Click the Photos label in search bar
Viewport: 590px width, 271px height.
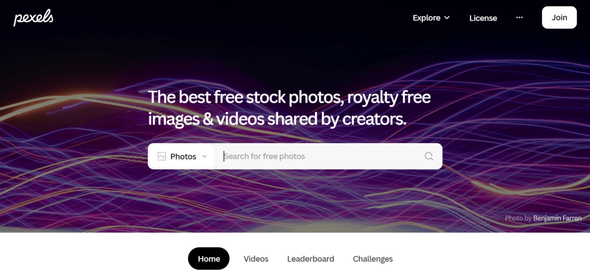coord(183,157)
